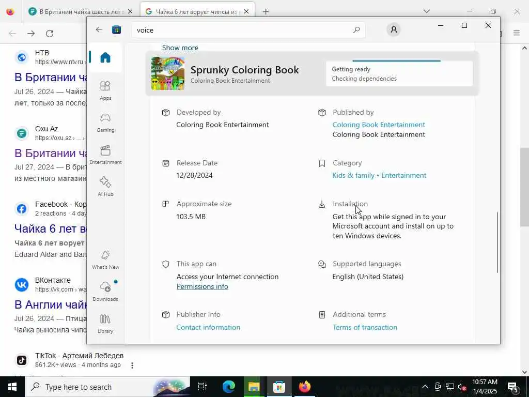
Task: Click the TikTok result site icon
Action: tap(22, 360)
